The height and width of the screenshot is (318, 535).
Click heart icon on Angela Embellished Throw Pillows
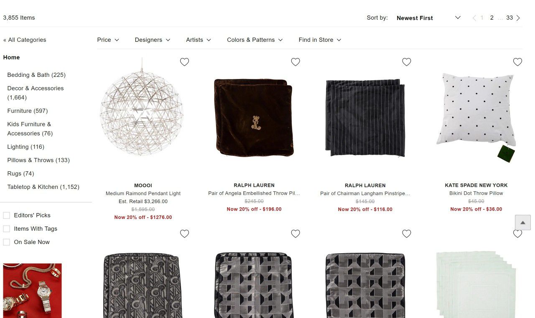[x=296, y=62]
